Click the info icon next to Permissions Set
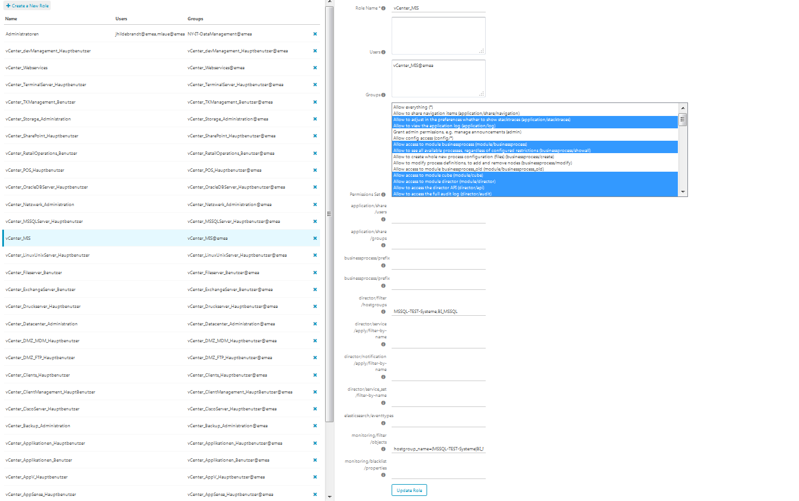The image size is (799, 501). click(384, 195)
